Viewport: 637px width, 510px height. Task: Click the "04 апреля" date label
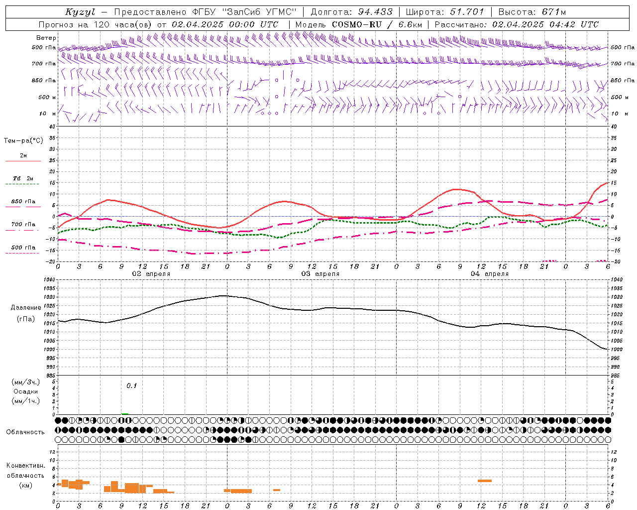490,274
